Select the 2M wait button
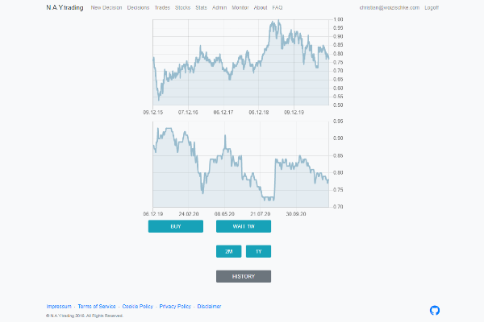The height and width of the screenshot is (322, 484). [x=229, y=251]
